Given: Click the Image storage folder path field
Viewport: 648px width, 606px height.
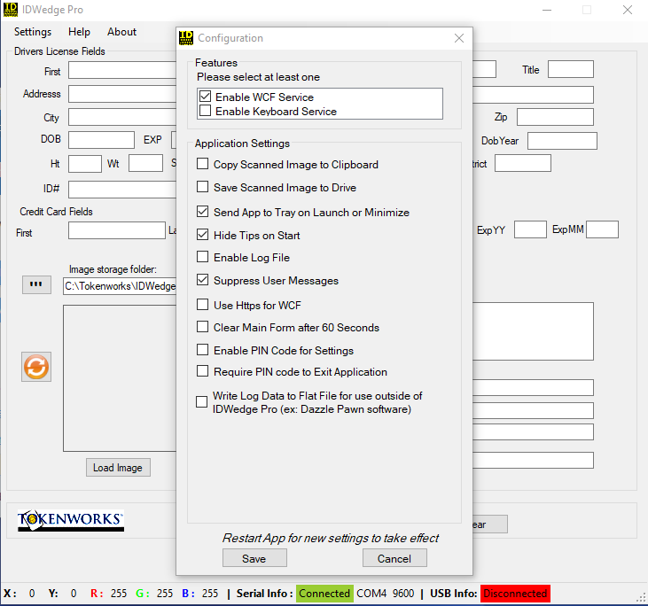Looking at the screenshot, I should pyautogui.click(x=120, y=286).
